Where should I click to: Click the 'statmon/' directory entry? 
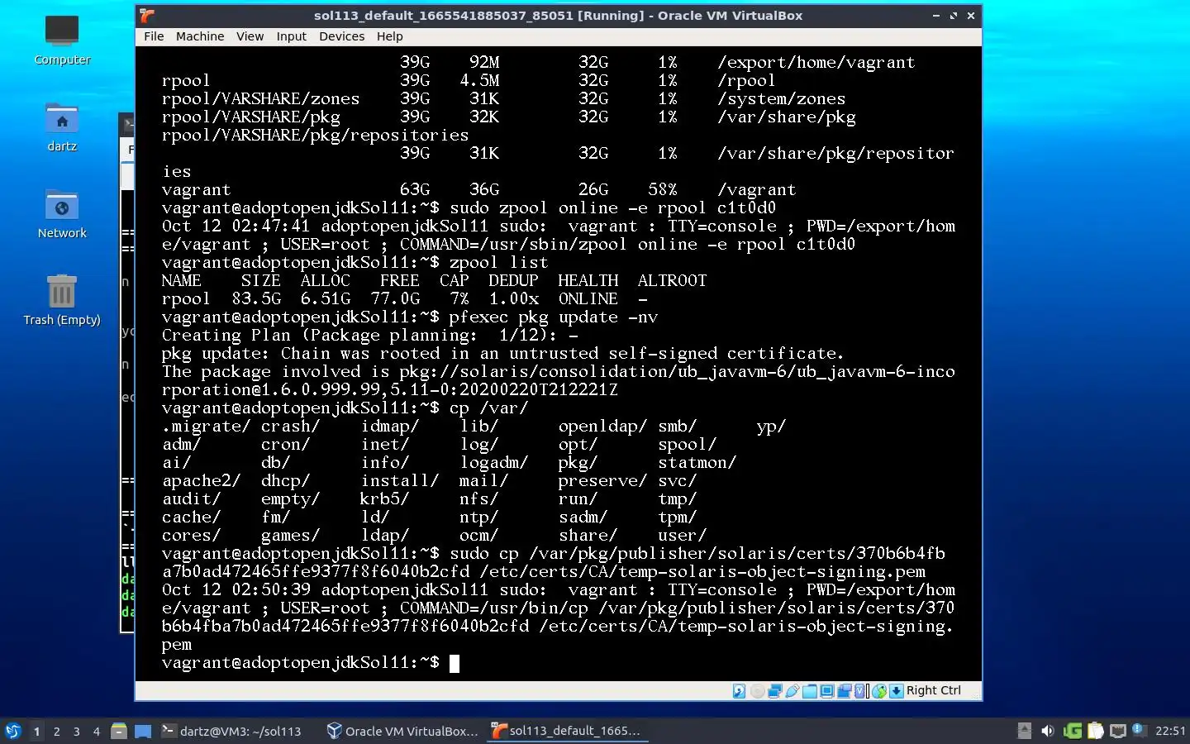coord(697,462)
